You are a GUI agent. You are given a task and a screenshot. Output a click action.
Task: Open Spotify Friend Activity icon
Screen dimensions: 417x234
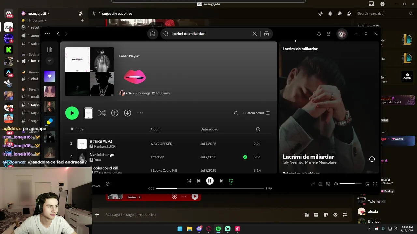pos(328,34)
